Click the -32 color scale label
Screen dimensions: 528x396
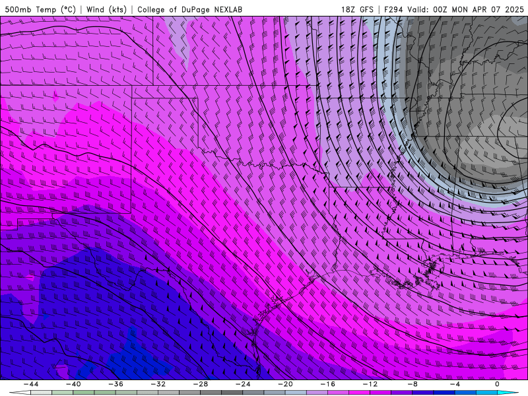coord(158,384)
